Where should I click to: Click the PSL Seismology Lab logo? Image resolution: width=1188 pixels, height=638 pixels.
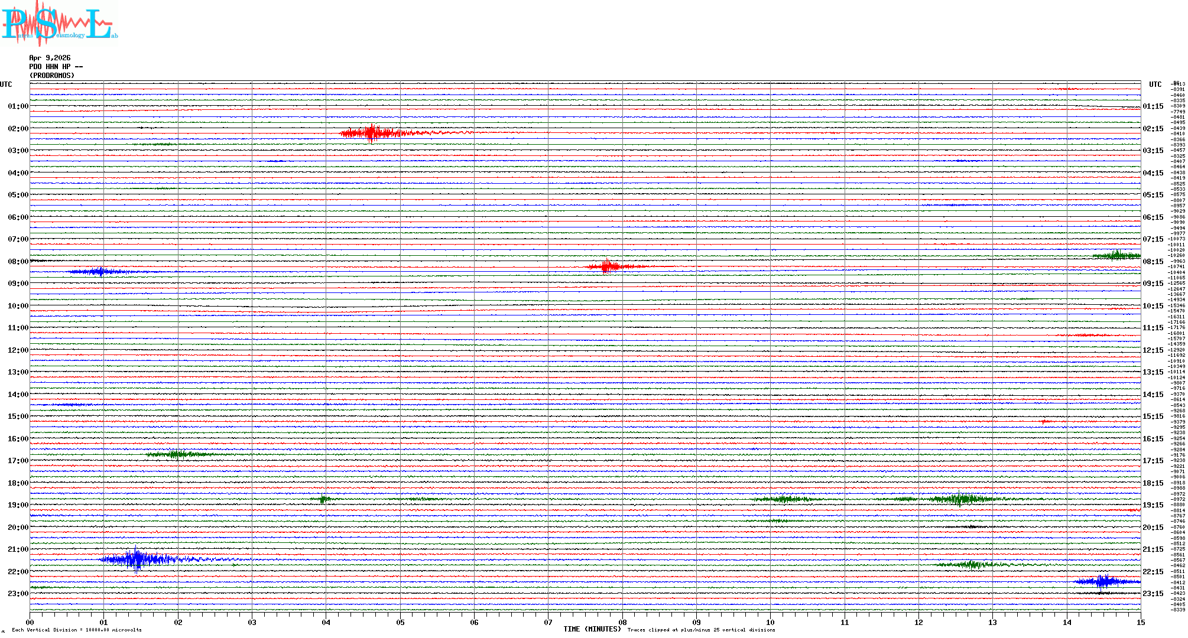tap(59, 24)
